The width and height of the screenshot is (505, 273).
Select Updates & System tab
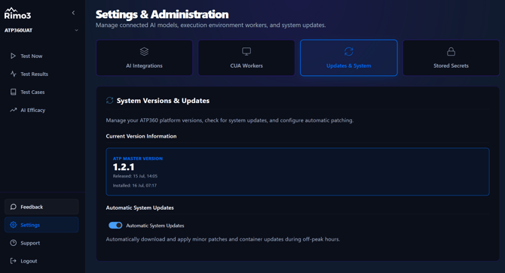point(349,58)
